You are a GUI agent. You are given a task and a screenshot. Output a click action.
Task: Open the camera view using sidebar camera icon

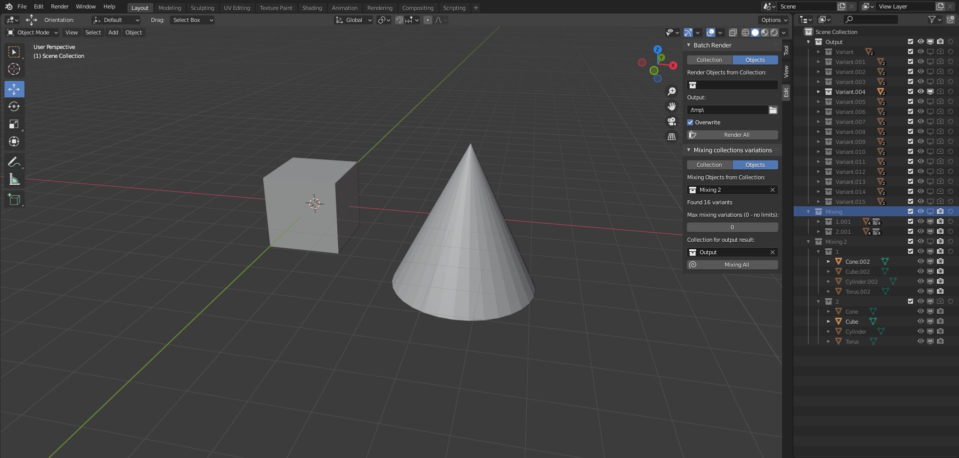[671, 121]
